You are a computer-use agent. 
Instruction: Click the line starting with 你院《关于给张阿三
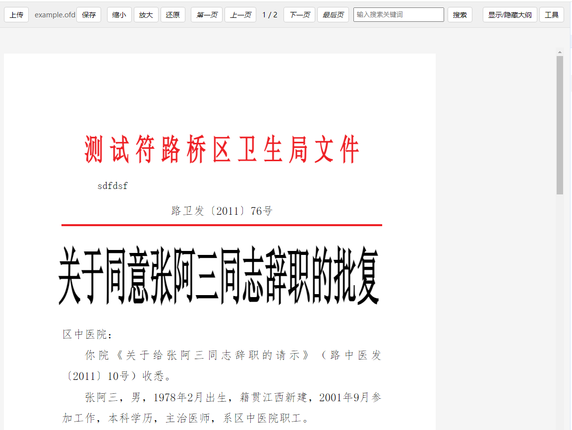pos(233,355)
